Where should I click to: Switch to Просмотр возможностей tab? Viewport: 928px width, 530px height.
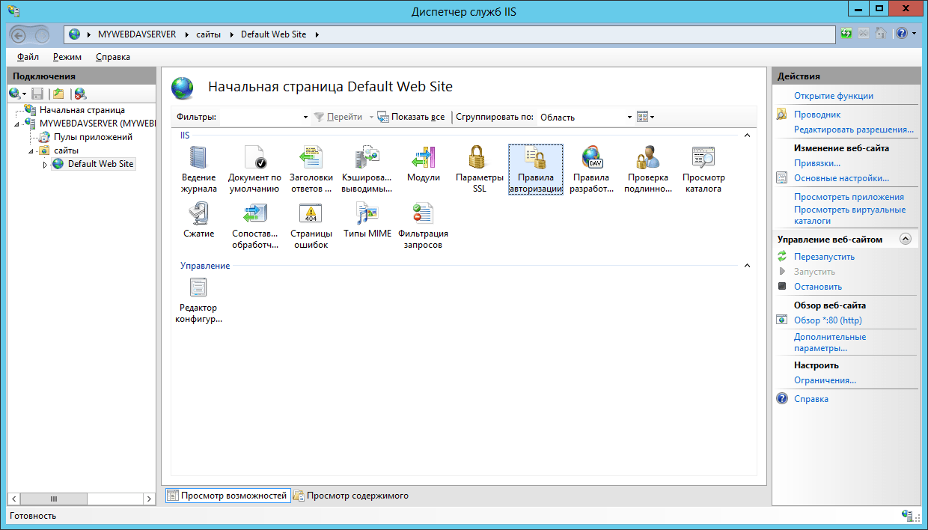coord(227,496)
